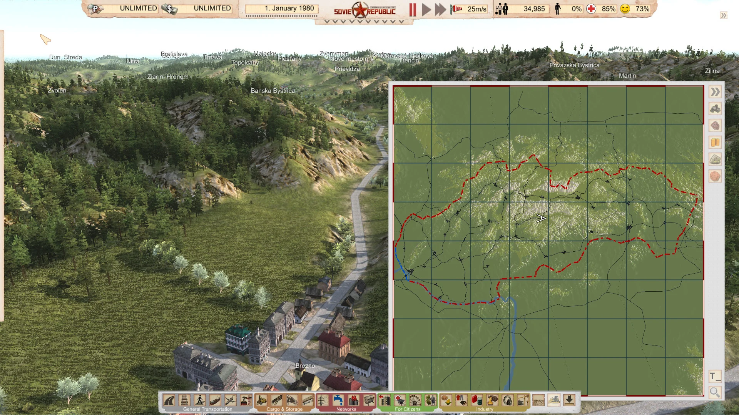
Task: Open the bulldozer demolish tool
Action: coord(554,400)
